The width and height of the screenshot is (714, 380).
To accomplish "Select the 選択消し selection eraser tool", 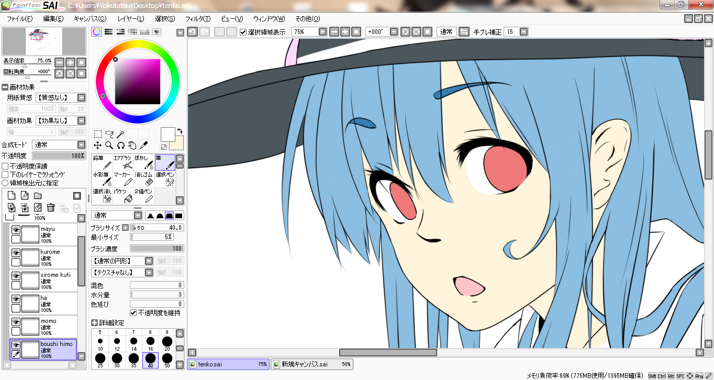I will pyautogui.click(x=102, y=196).
